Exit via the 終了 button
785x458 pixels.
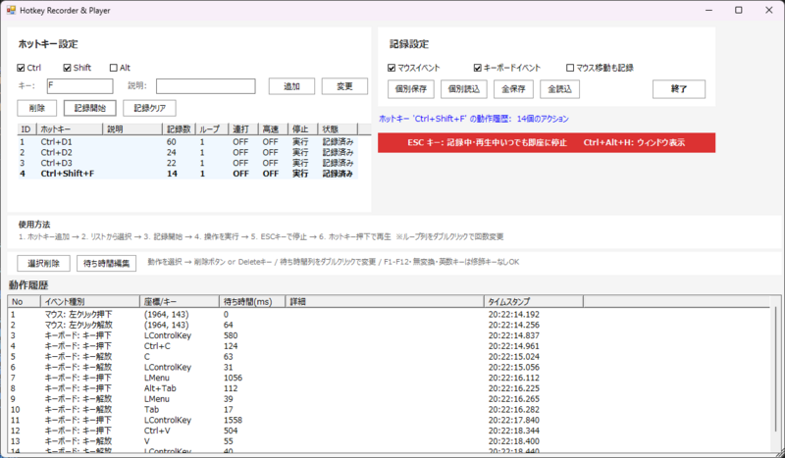(x=678, y=89)
